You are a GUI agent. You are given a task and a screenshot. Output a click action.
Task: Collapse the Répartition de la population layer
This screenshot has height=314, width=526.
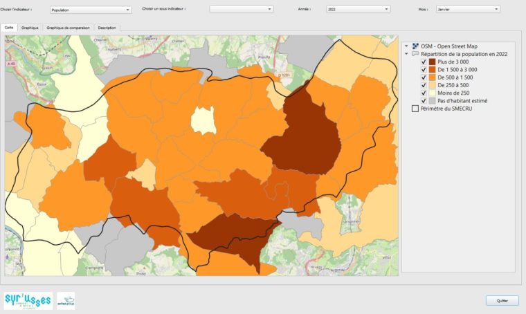coord(406,54)
